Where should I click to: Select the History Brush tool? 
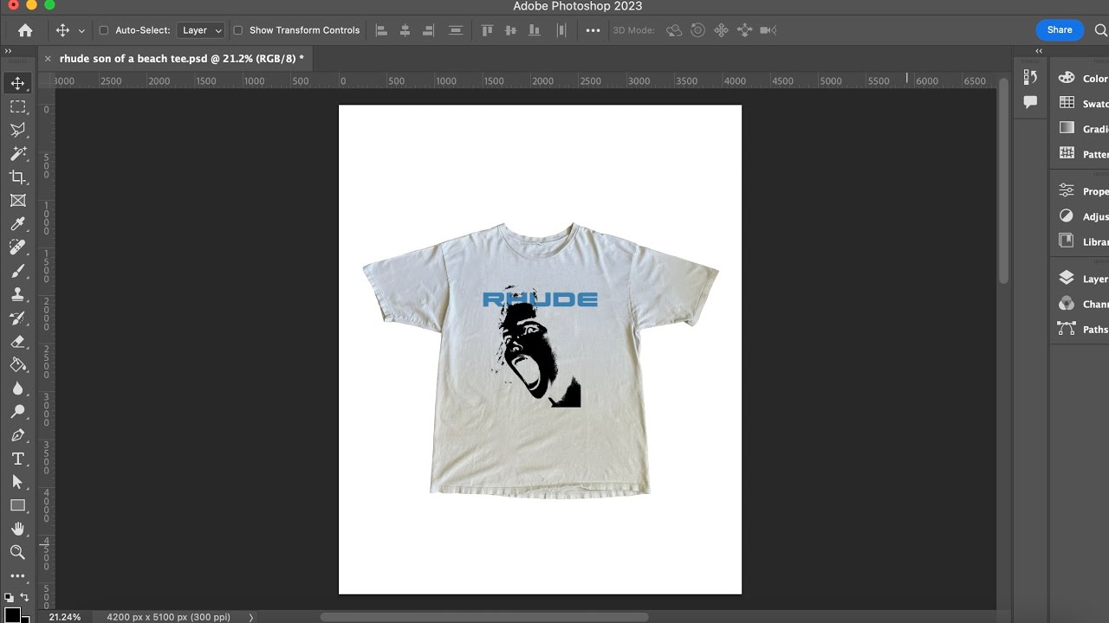pyautogui.click(x=17, y=318)
